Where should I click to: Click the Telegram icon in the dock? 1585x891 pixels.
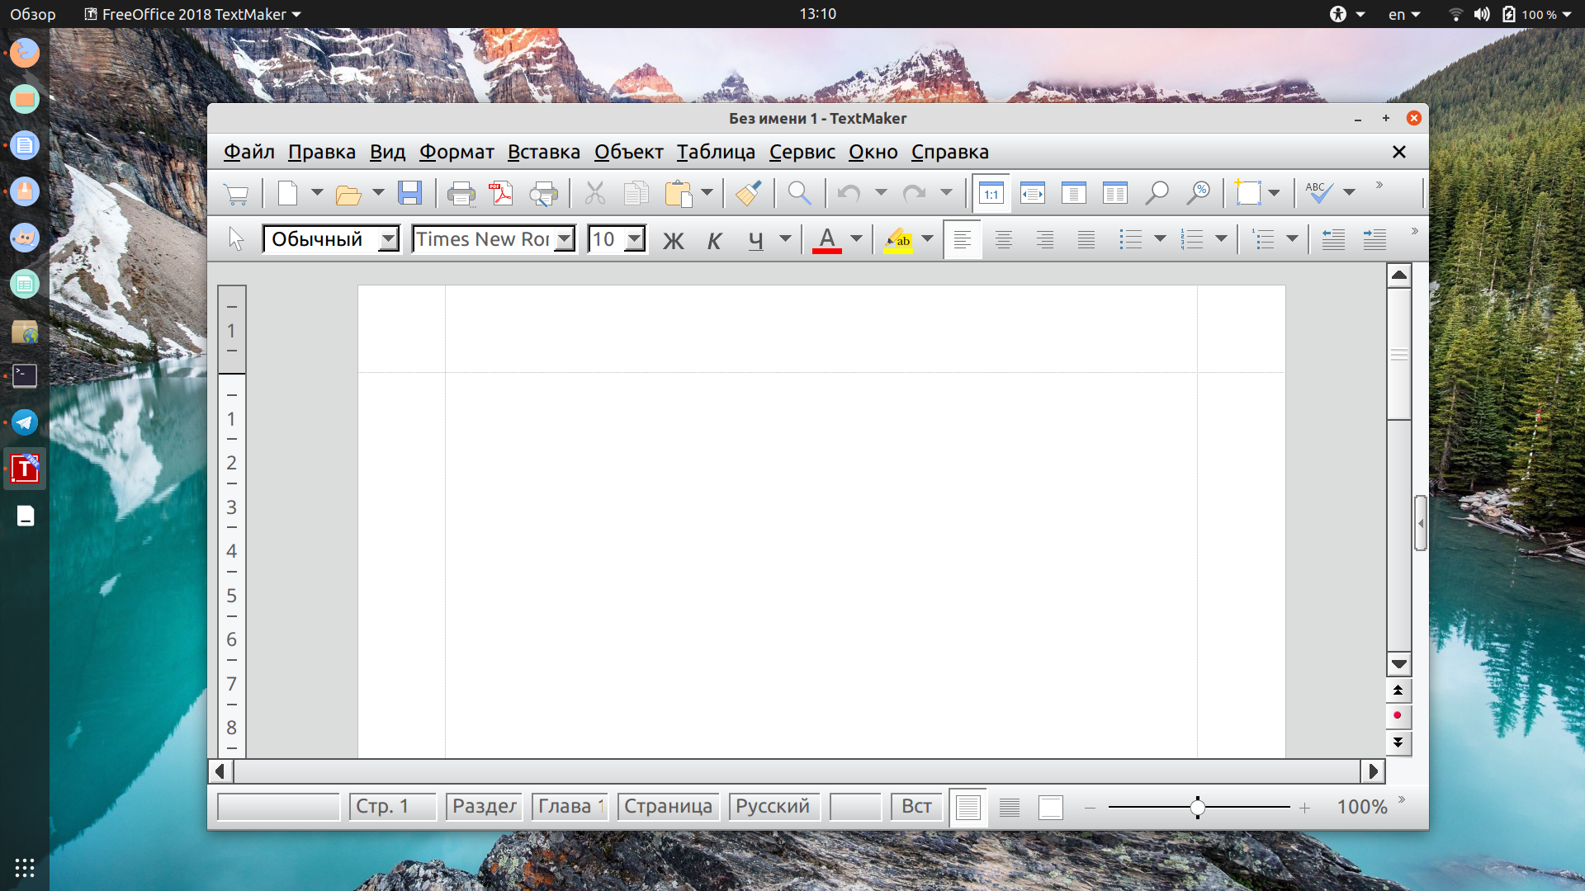point(25,422)
